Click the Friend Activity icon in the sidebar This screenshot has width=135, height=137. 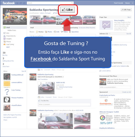click(x=5, y=36)
